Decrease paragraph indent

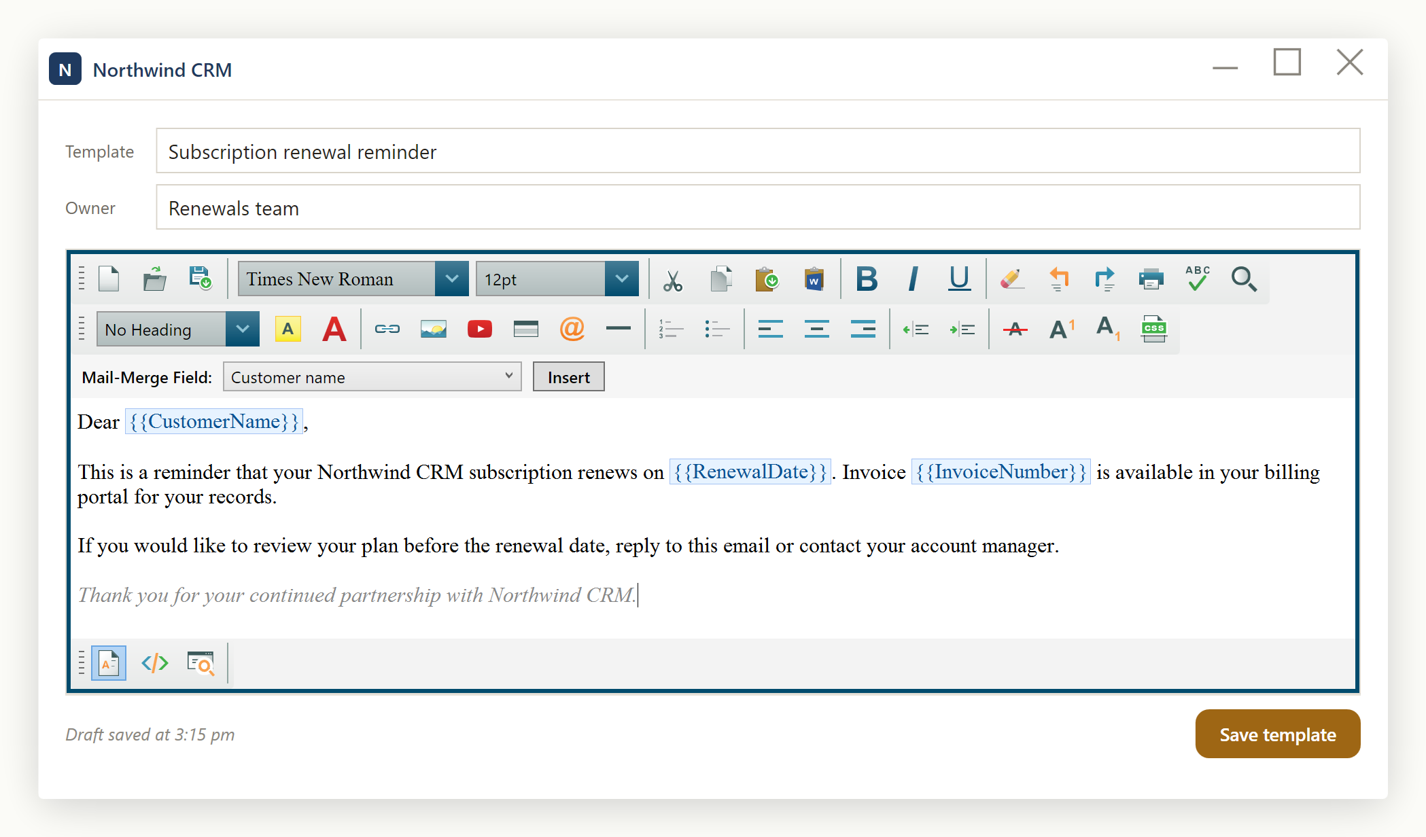pos(916,330)
